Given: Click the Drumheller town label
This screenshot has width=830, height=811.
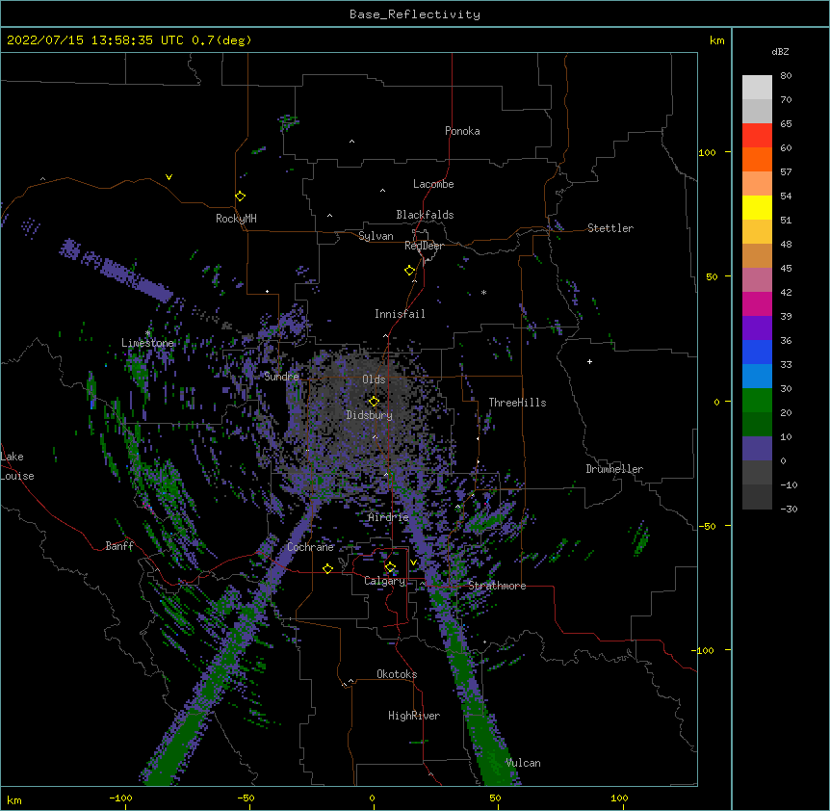Looking at the screenshot, I should point(614,469).
